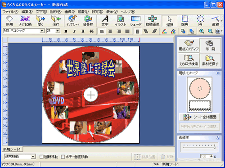The height and width of the screenshot is (168, 225).
Task: Select the 四角 rectangle shape tool
Action: [185, 21]
